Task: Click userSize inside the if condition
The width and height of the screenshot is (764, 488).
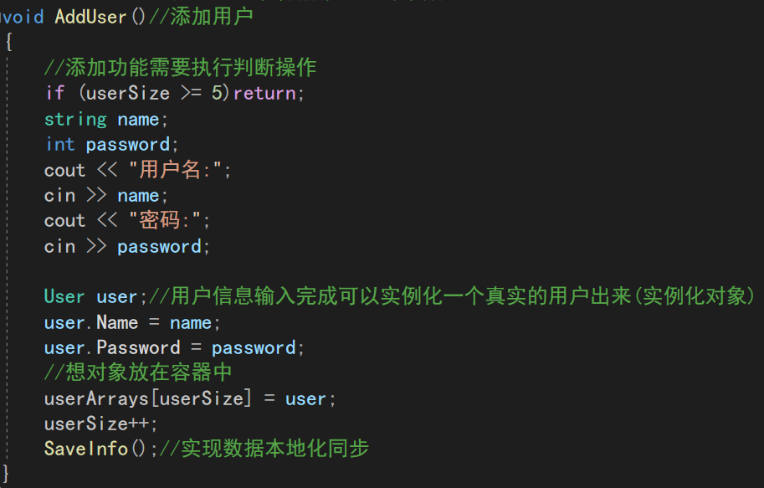Action: (x=128, y=93)
